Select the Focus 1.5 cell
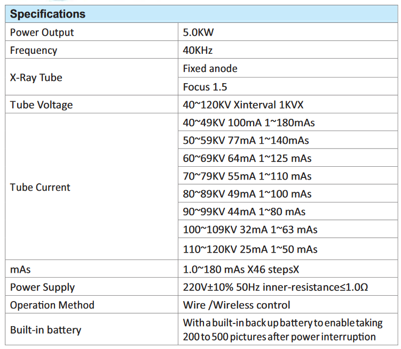This screenshot has width=401, height=349. tap(205, 87)
